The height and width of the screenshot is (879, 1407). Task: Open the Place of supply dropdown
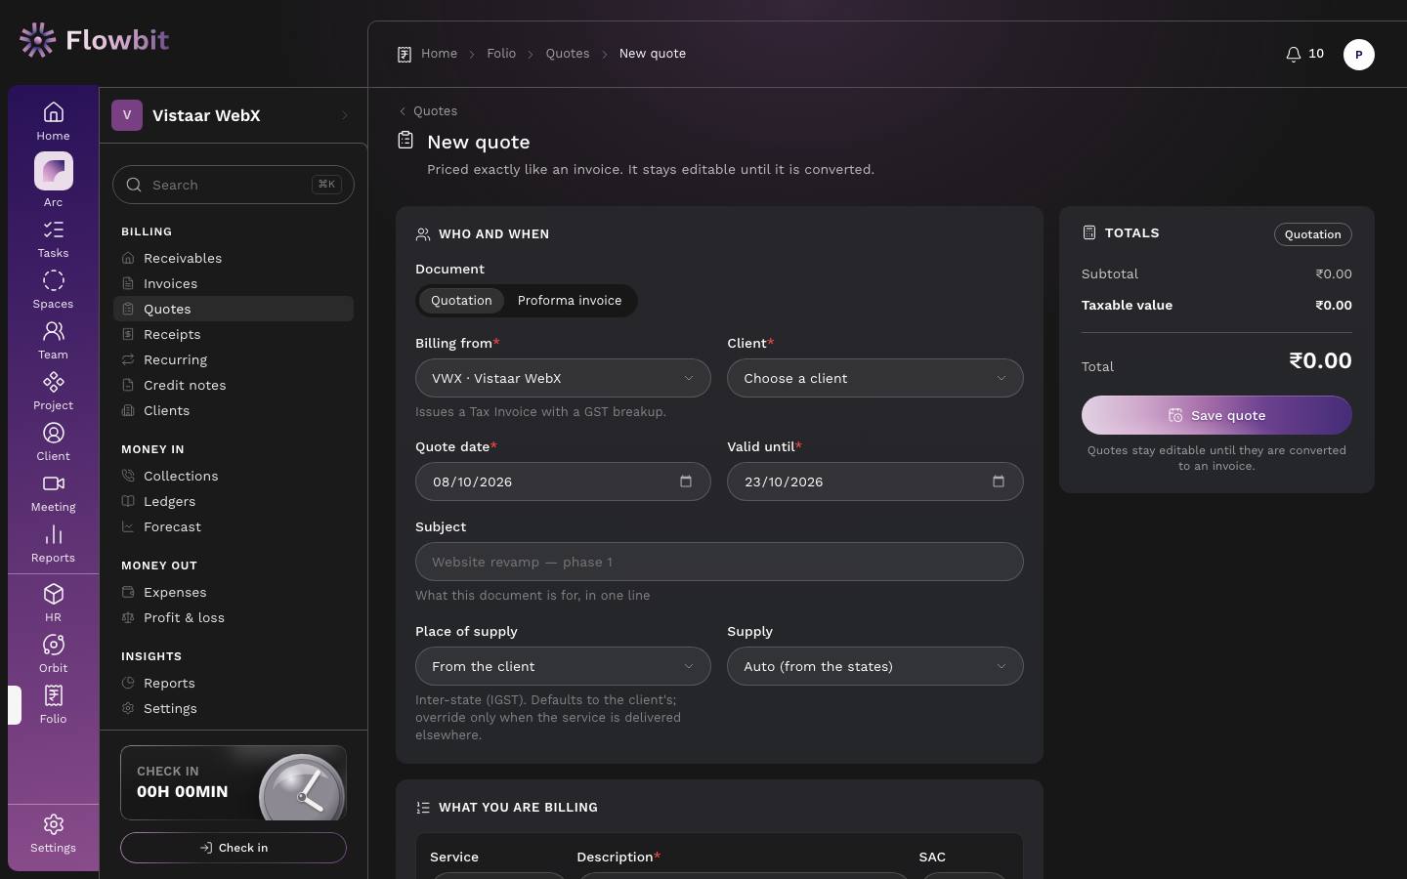tap(563, 666)
